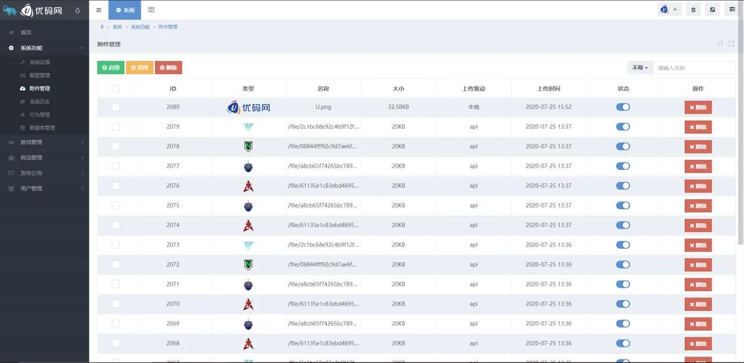The image size is (744, 363).
Task: Click the hamburger sidebar collapse icon
Action: click(99, 10)
